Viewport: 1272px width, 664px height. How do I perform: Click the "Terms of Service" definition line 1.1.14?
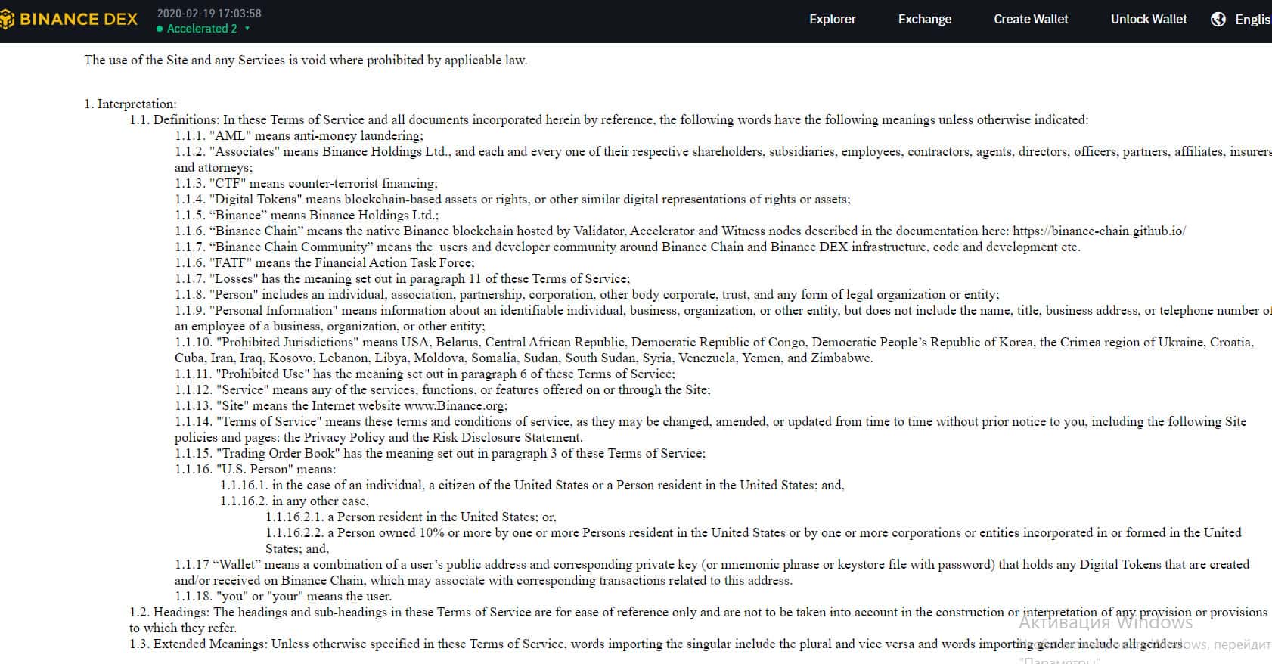click(711, 430)
